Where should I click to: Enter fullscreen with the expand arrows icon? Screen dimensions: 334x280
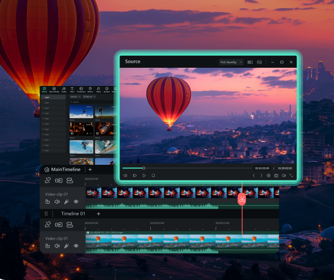coord(291,175)
